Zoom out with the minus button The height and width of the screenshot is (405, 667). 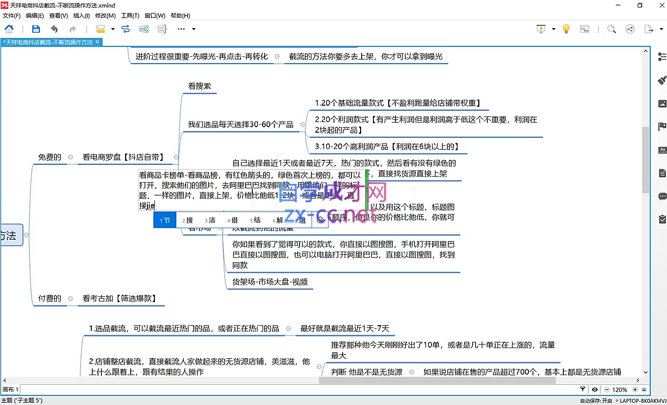coord(607,389)
